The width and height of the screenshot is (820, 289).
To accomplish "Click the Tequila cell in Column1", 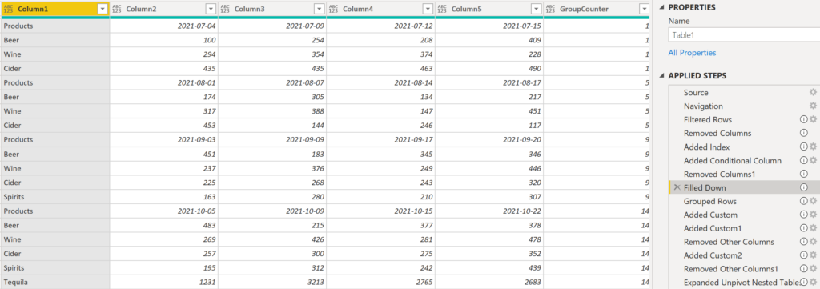I will tap(55, 283).
